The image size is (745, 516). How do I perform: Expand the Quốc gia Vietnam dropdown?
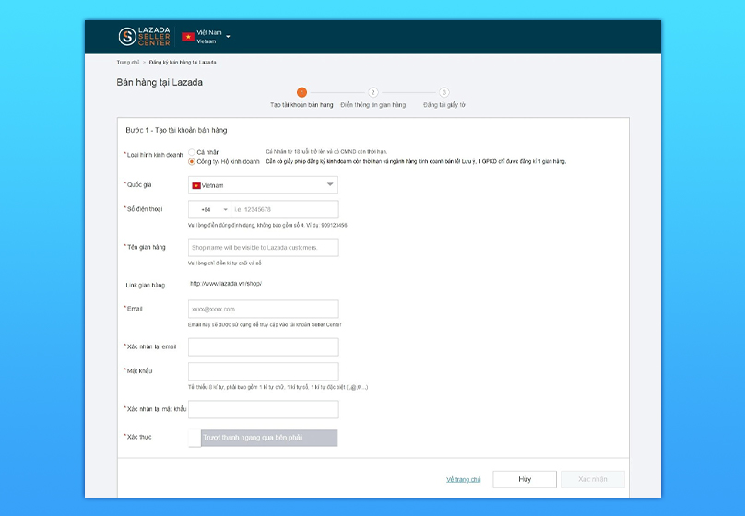[263, 185]
